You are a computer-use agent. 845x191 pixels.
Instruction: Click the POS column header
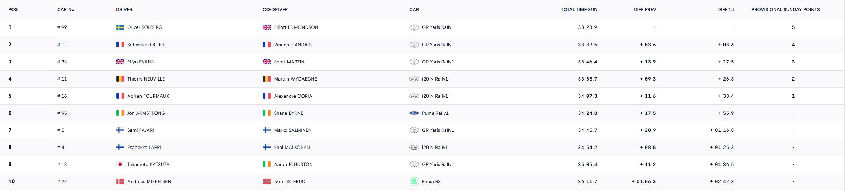tap(13, 10)
